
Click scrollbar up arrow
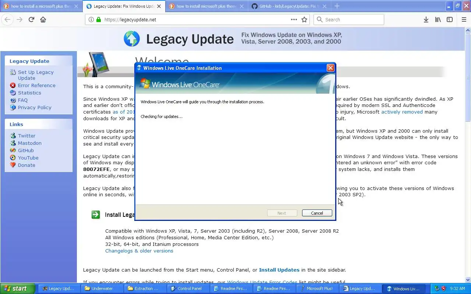(468, 30)
